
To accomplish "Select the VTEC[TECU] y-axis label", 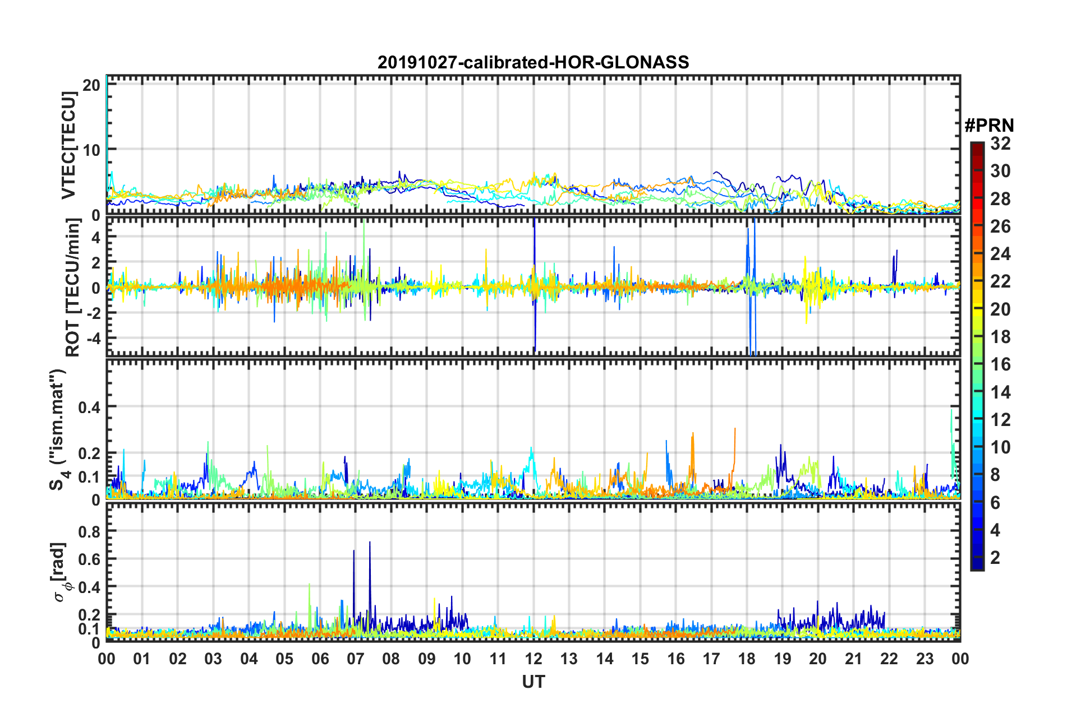I will pyautogui.click(x=68, y=146).
